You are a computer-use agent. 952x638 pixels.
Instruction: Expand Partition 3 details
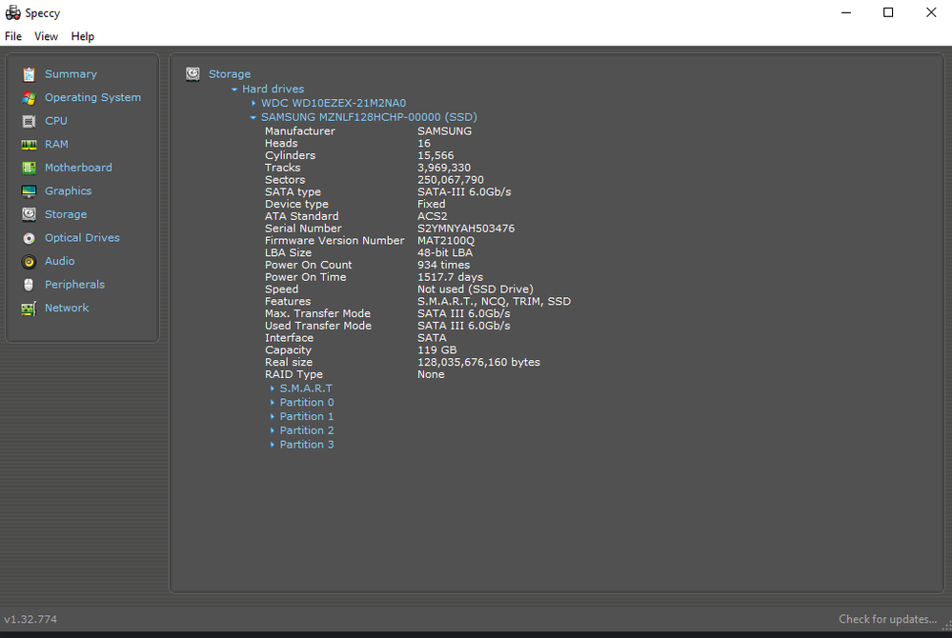(x=272, y=445)
